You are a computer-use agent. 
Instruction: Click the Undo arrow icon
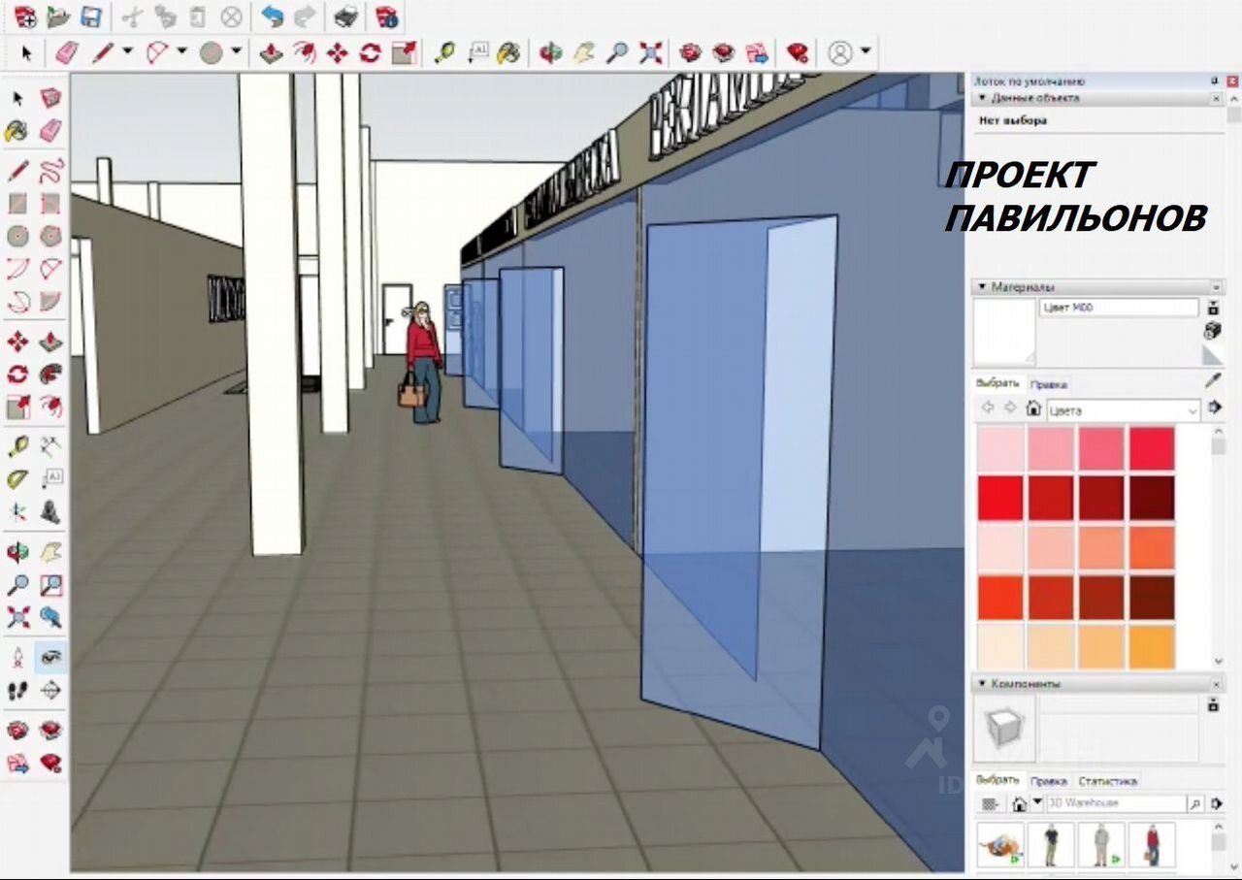pos(273,16)
